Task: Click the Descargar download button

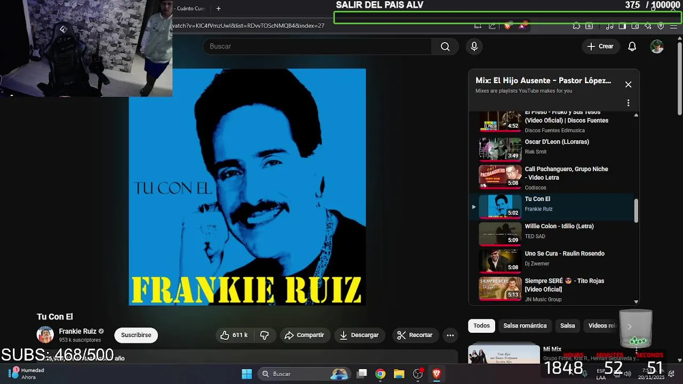Action: (x=360, y=335)
